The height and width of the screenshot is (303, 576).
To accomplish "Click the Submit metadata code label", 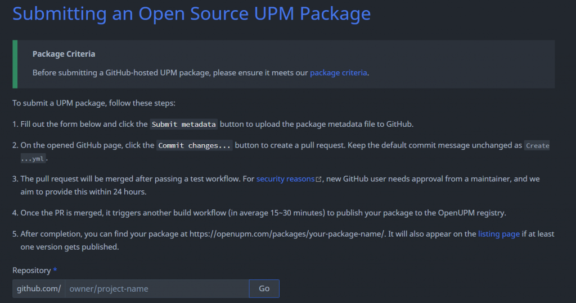I will 184,124.
